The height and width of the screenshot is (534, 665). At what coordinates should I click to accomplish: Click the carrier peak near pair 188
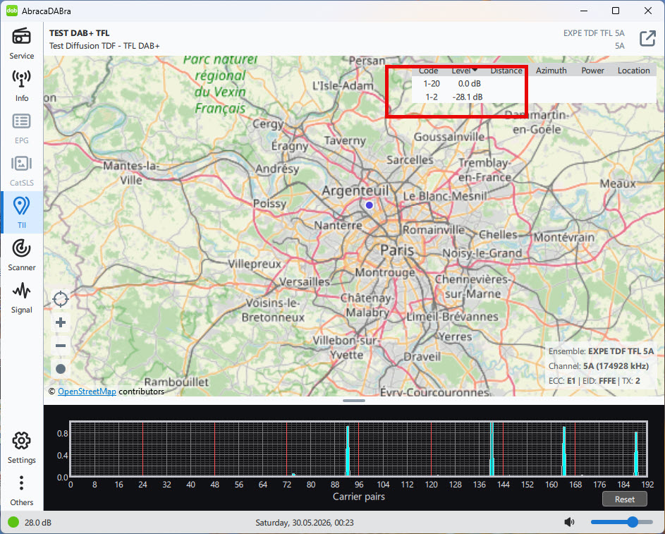click(636, 454)
